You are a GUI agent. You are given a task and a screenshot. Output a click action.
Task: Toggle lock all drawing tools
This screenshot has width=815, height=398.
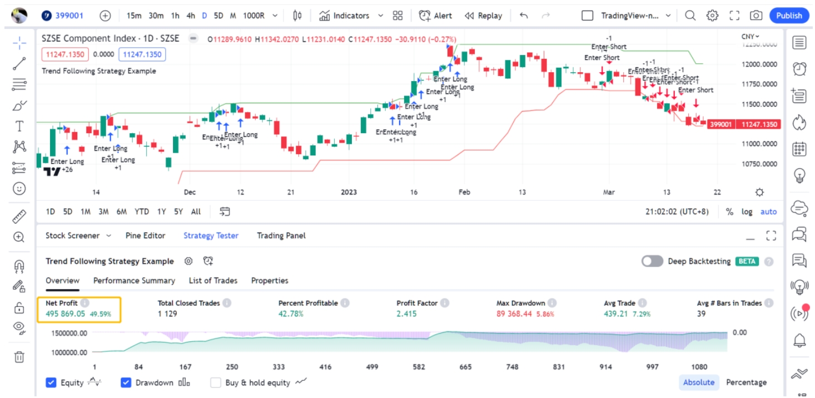(19, 307)
